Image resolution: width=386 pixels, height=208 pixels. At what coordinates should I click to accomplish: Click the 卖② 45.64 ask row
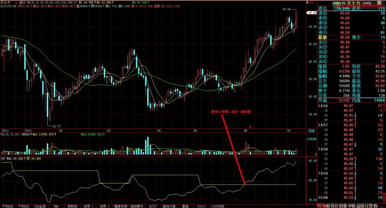pyautogui.click(x=351, y=28)
